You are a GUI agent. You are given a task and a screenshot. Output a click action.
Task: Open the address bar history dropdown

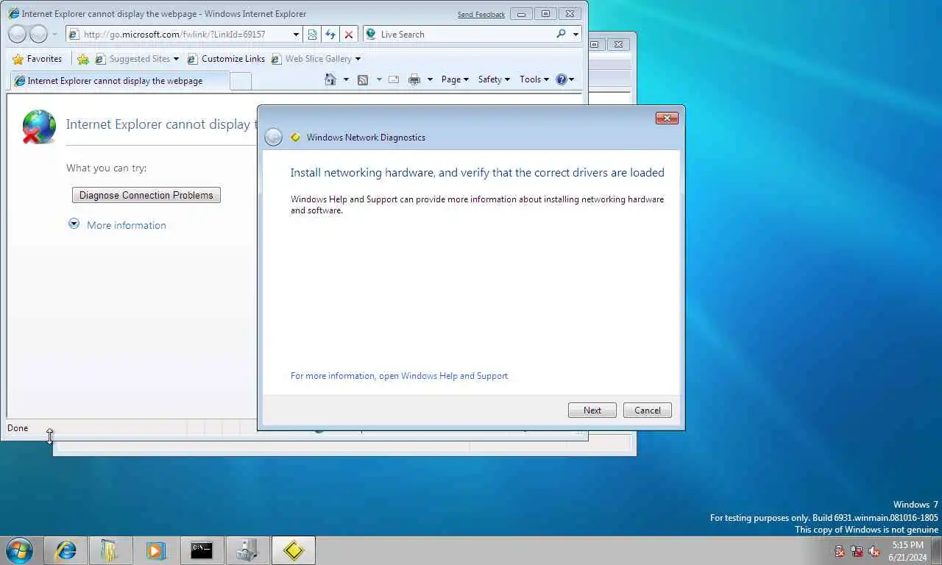(296, 34)
